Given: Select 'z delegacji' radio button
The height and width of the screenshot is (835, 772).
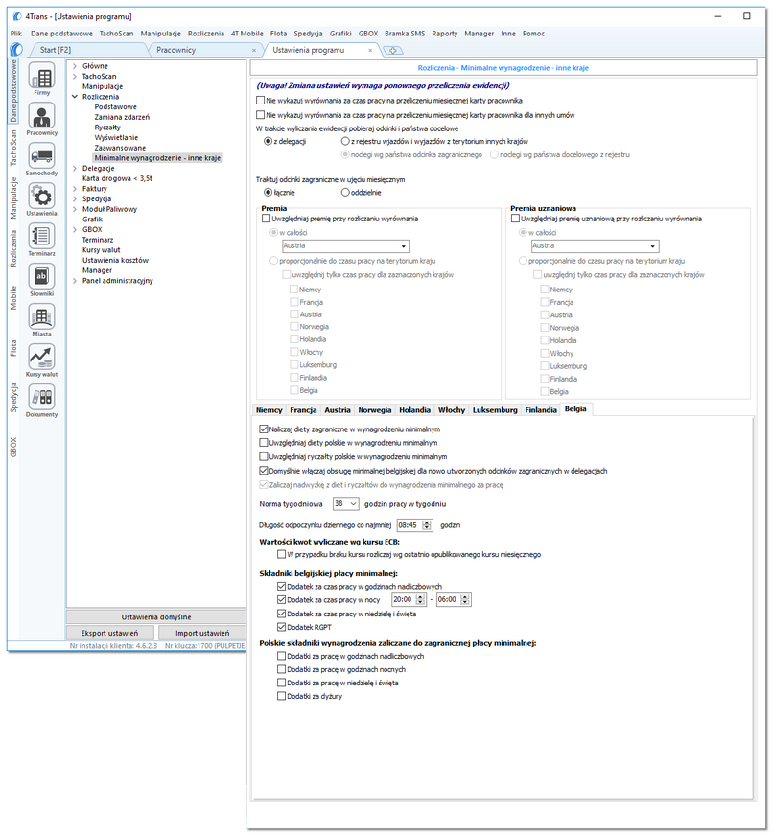Looking at the screenshot, I should [269, 141].
